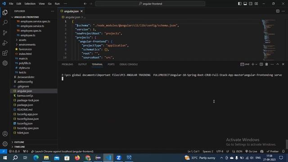The width and height of the screenshot is (288, 162).
Task: Open terminal panel more actions ellipsis
Action: point(272,64)
